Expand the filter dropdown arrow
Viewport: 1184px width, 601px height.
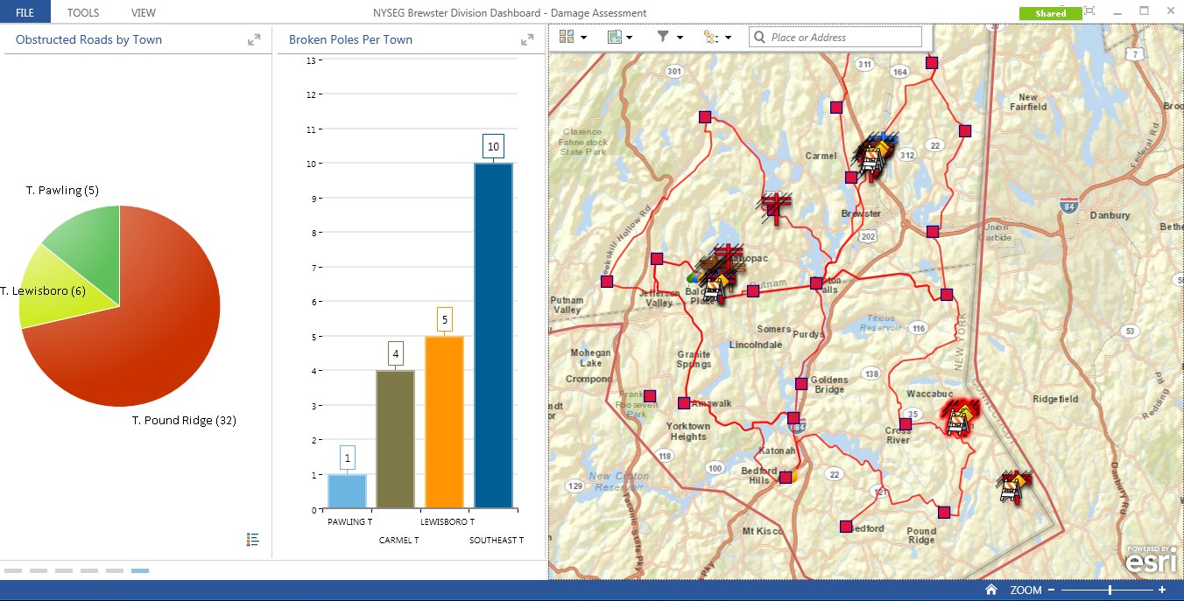[x=680, y=38]
